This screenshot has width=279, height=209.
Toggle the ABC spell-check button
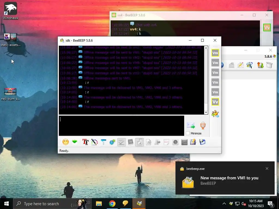tap(121, 142)
